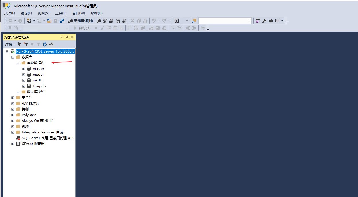Open the 文件(F) menu

coord(9,13)
